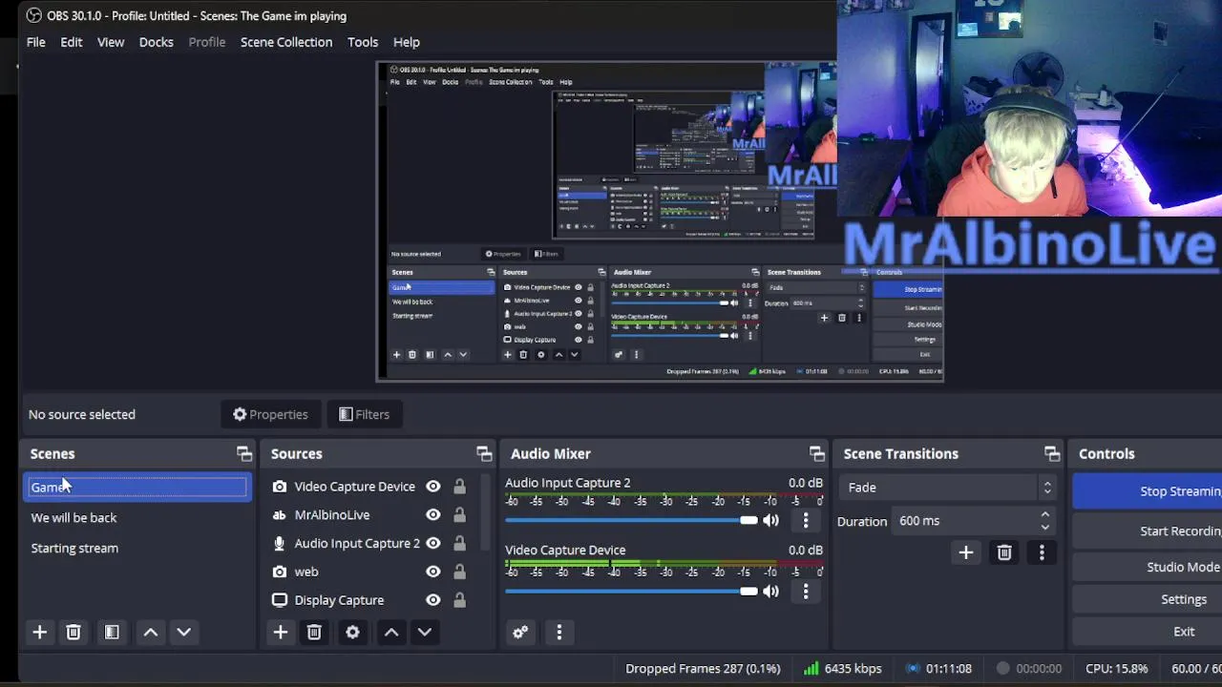1222x687 pixels.
Task: Open the Docks menu
Action: (157, 42)
